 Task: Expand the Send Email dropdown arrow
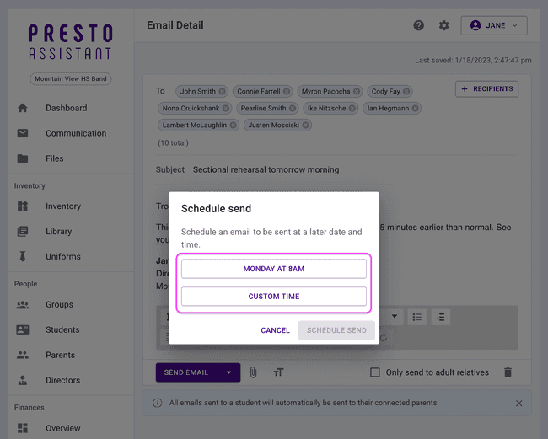[228, 372]
